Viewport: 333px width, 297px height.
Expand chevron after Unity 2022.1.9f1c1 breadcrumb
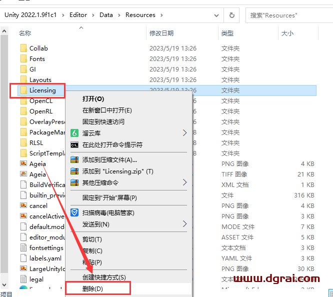tap(63, 15)
